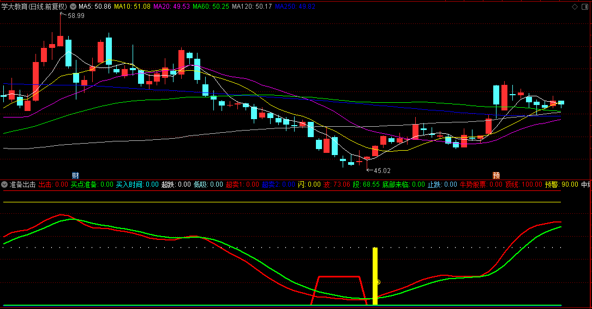Click the MA5: 50.86 label
The height and width of the screenshot is (309, 592).
coord(95,7)
